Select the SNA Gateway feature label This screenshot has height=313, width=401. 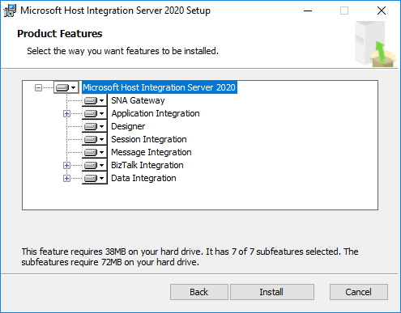(138, 100)
